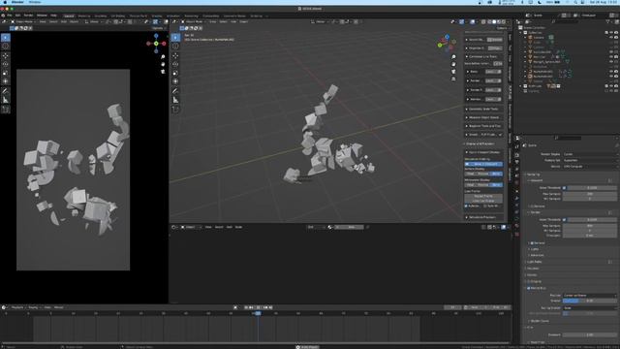The width and height of the screenshot is (620, 349).
Task: Expand the Light Paths panel
Action: pos(535,262)
